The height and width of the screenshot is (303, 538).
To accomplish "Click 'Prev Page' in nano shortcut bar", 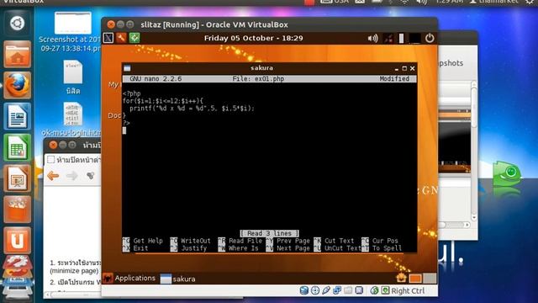I will pyautogui.click(x=293, y=241).
